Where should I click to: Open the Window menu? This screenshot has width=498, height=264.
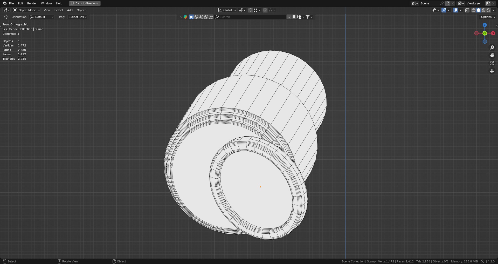tap(46, 3)
